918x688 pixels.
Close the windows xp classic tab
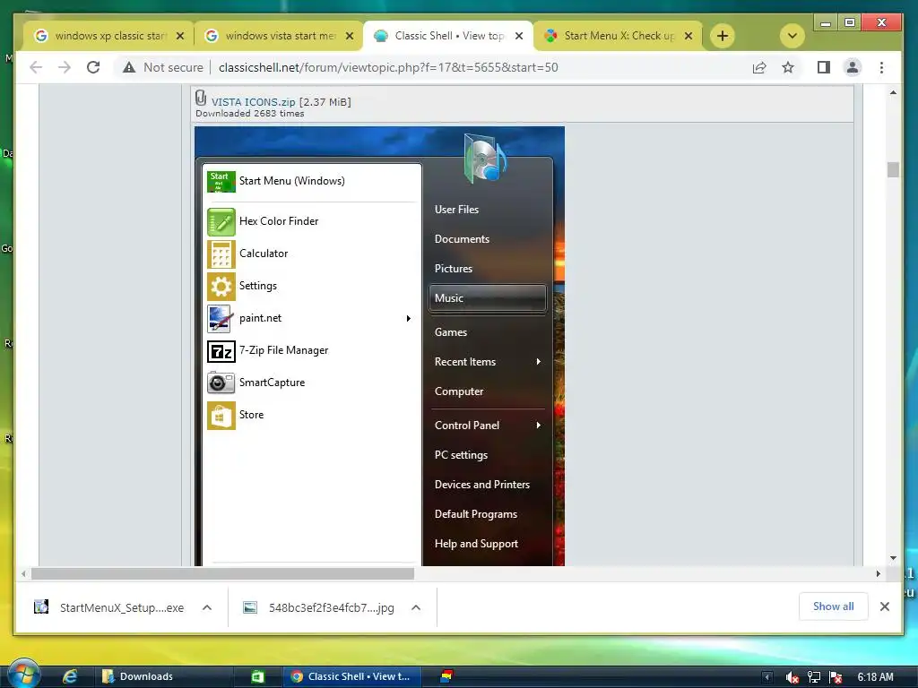(x=180, y=36)
